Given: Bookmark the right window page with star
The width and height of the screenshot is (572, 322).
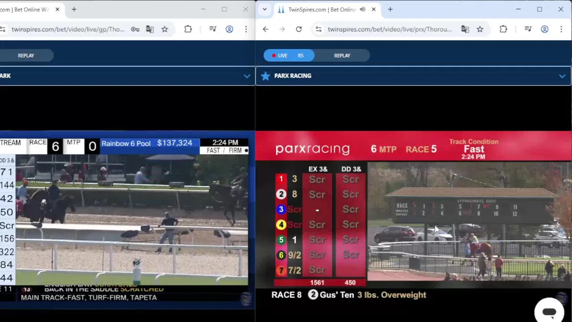Looking at the screenshot, I should 480,29.
